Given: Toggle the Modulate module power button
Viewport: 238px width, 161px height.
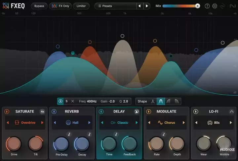Looking at the screenshot, I should [x=149, y=112].
